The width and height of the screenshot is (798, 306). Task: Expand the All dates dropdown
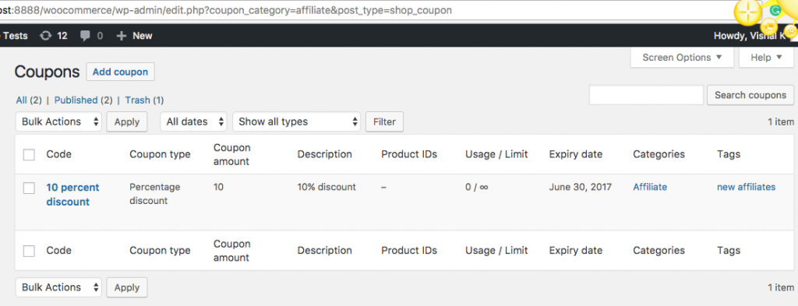pyautogui.click(x=193, y=122)
